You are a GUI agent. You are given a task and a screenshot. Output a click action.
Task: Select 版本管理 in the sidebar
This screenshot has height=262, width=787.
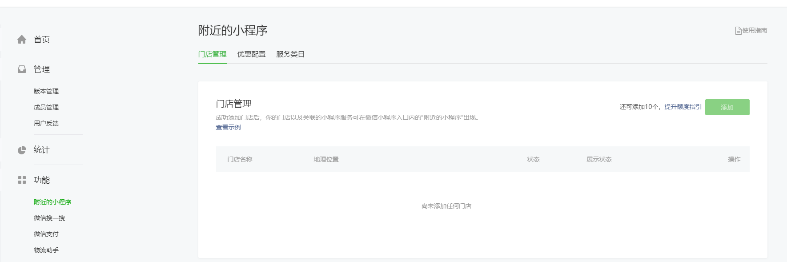(46, 91)
